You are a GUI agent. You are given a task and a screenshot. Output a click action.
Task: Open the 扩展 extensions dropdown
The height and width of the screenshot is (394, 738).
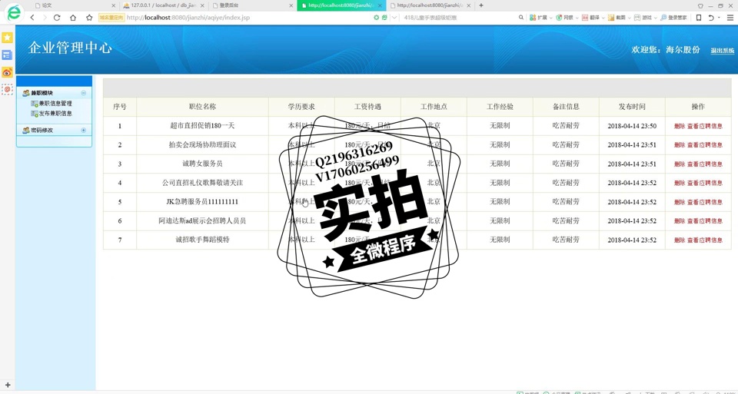click(x=542, y=18)
